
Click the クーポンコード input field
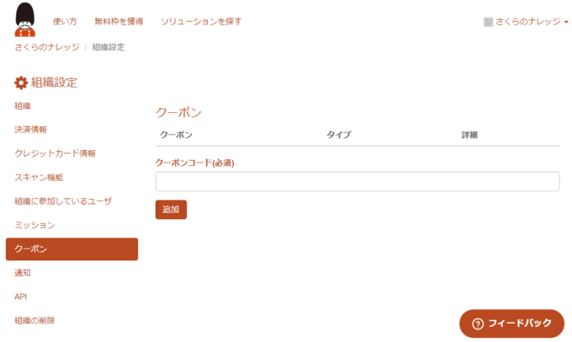coord(357,182)
